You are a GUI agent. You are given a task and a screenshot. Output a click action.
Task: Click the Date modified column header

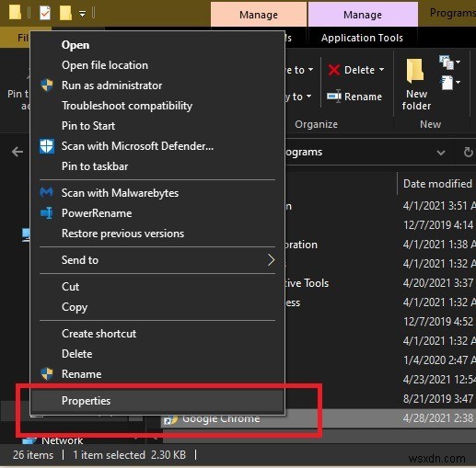pos(437,184)
